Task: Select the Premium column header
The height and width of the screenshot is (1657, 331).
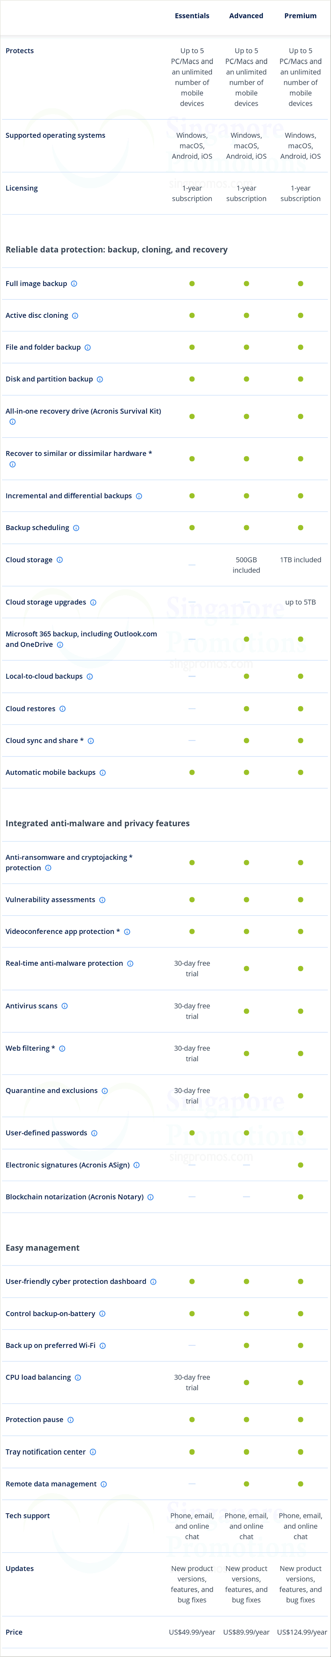Action: [300, 16]
